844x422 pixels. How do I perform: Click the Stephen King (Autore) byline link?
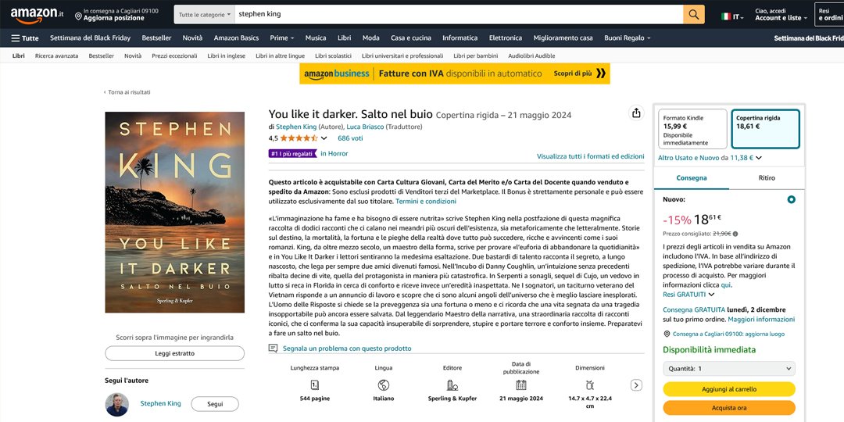coord(295,127)
